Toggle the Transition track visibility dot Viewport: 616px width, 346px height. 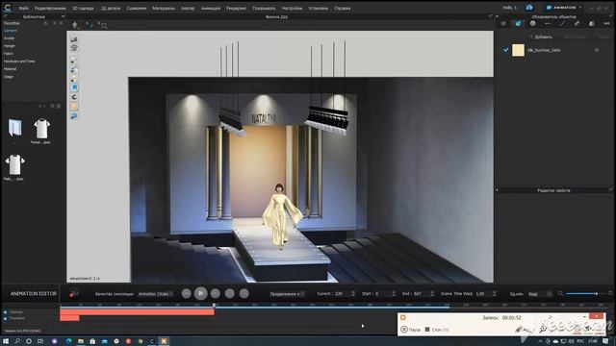[5, 318]
